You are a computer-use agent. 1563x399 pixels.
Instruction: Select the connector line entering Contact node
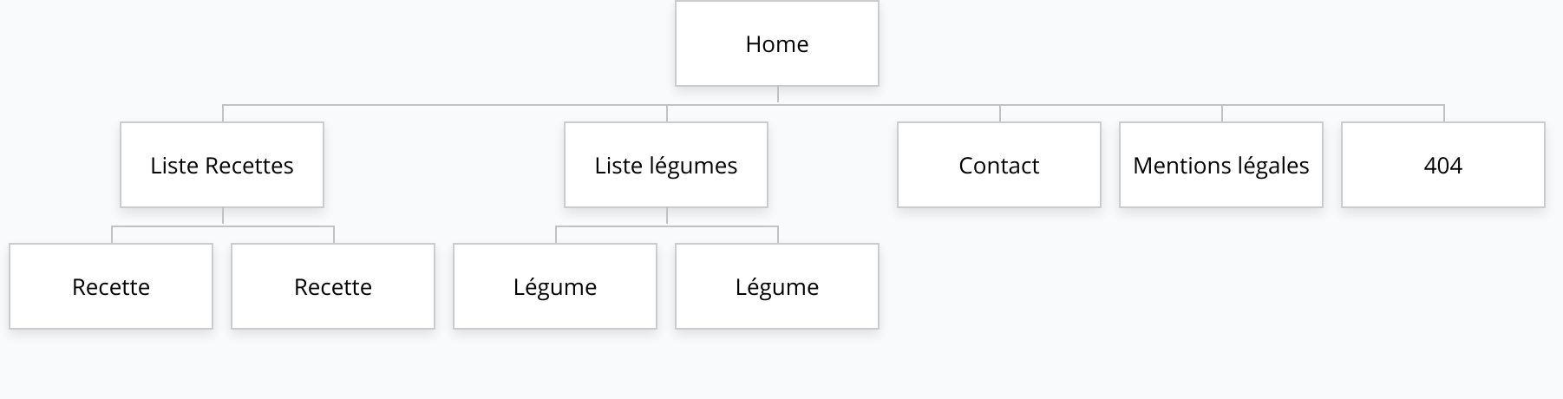coord(1000,114)
